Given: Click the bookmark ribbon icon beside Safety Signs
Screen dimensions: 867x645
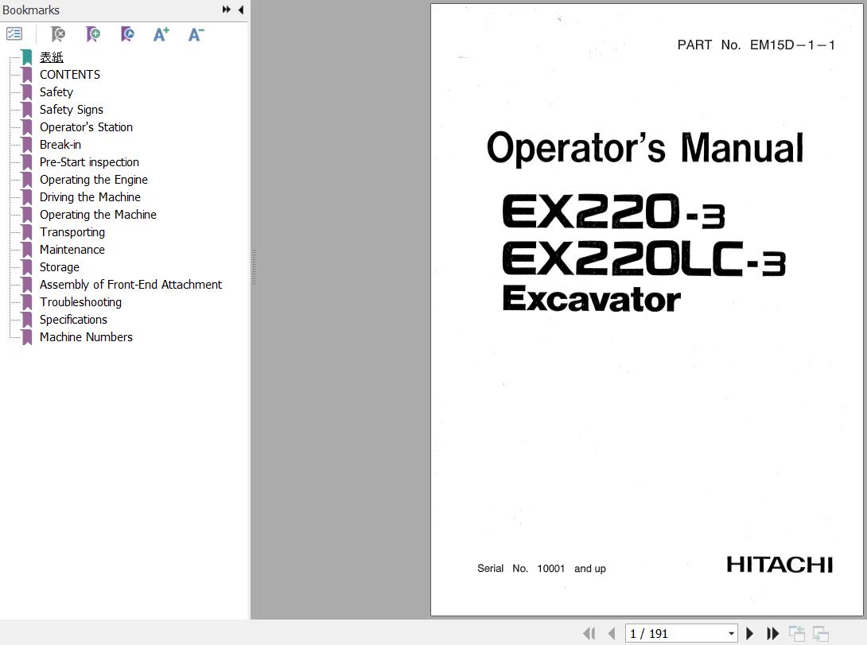Looking at the screenshot, I should [x=27, y=110].
